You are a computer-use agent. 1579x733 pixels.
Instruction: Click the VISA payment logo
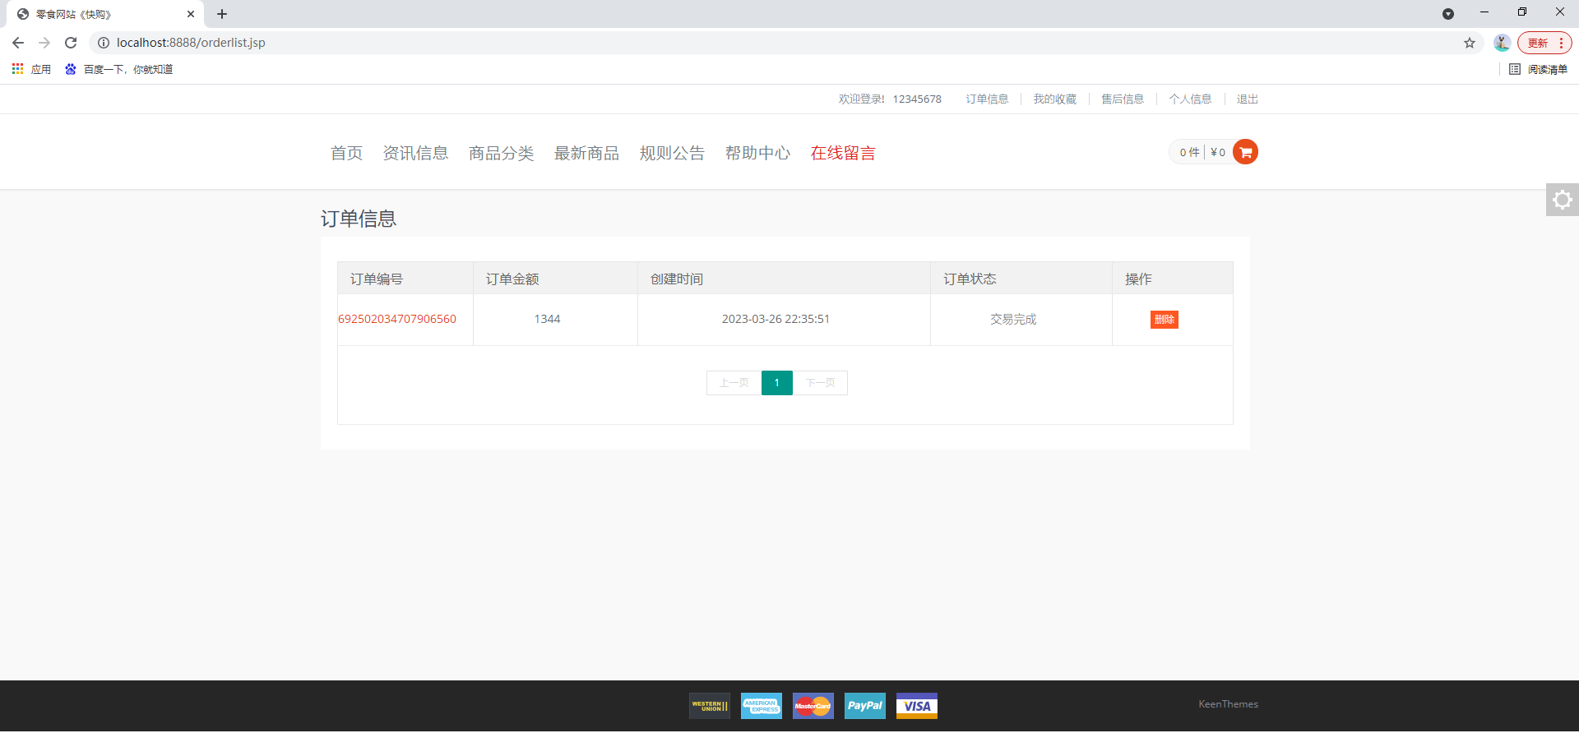(x=917, y=706)
